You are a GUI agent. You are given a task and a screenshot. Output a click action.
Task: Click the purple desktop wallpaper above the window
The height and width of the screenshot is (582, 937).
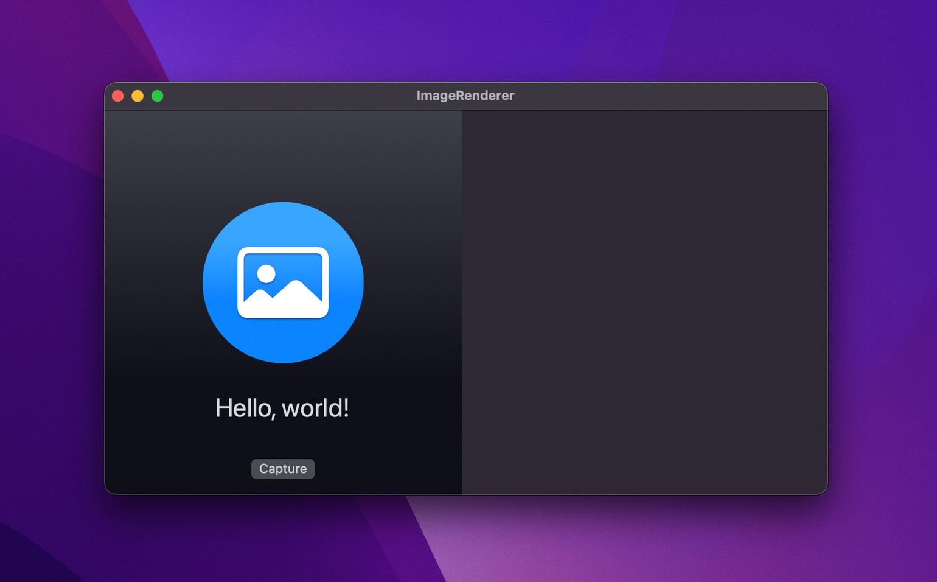465,40
